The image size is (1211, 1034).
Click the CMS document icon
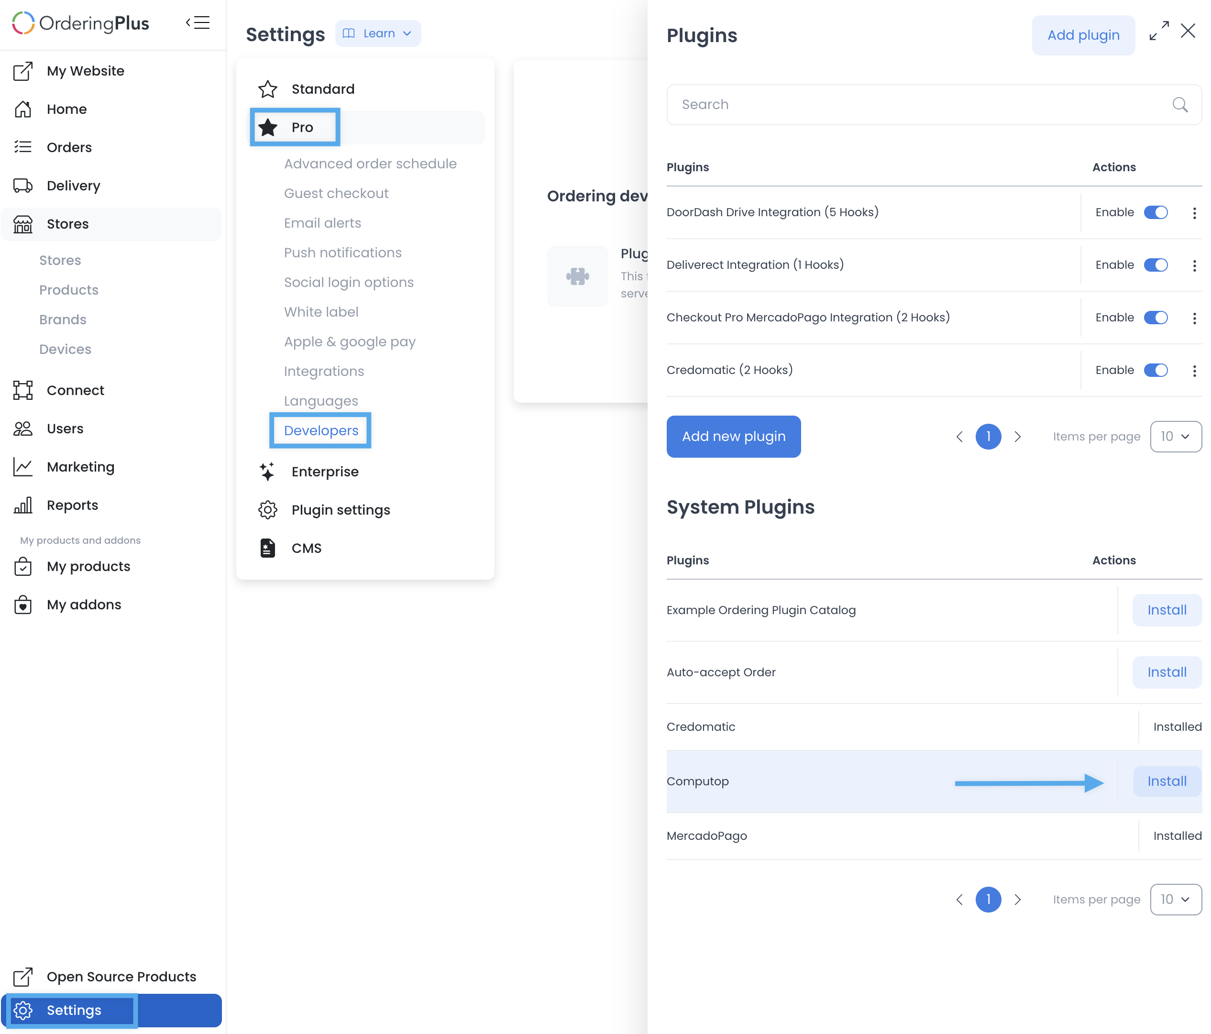(268, 548)
